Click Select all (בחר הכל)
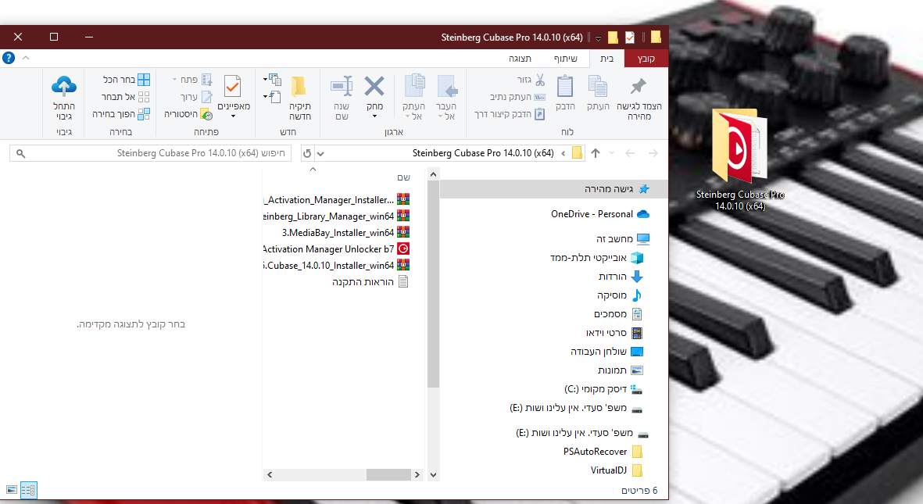 pyautogui.click(x=126, y=80)
